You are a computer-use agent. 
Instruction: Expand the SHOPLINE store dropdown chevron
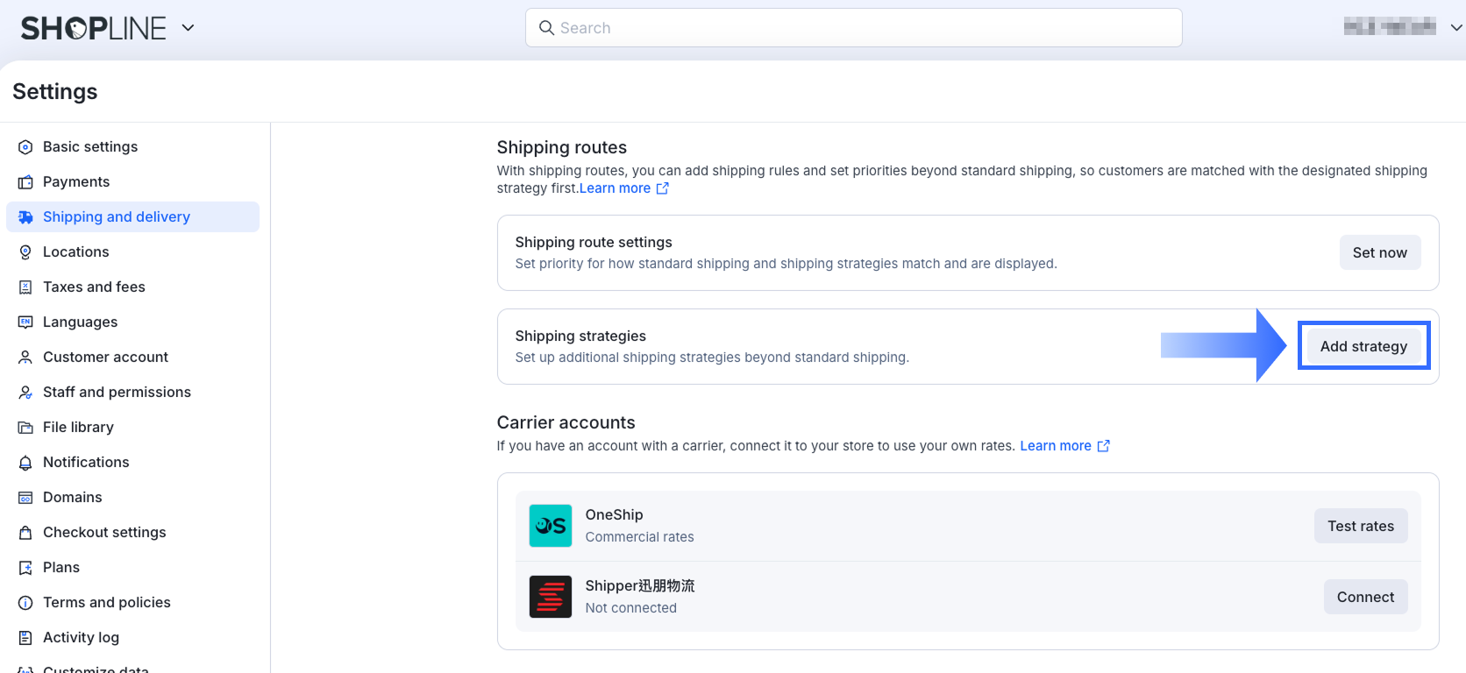[188, 28]
